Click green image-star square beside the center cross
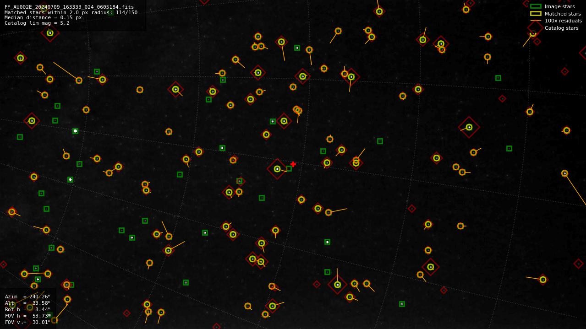 coord(289,168)
